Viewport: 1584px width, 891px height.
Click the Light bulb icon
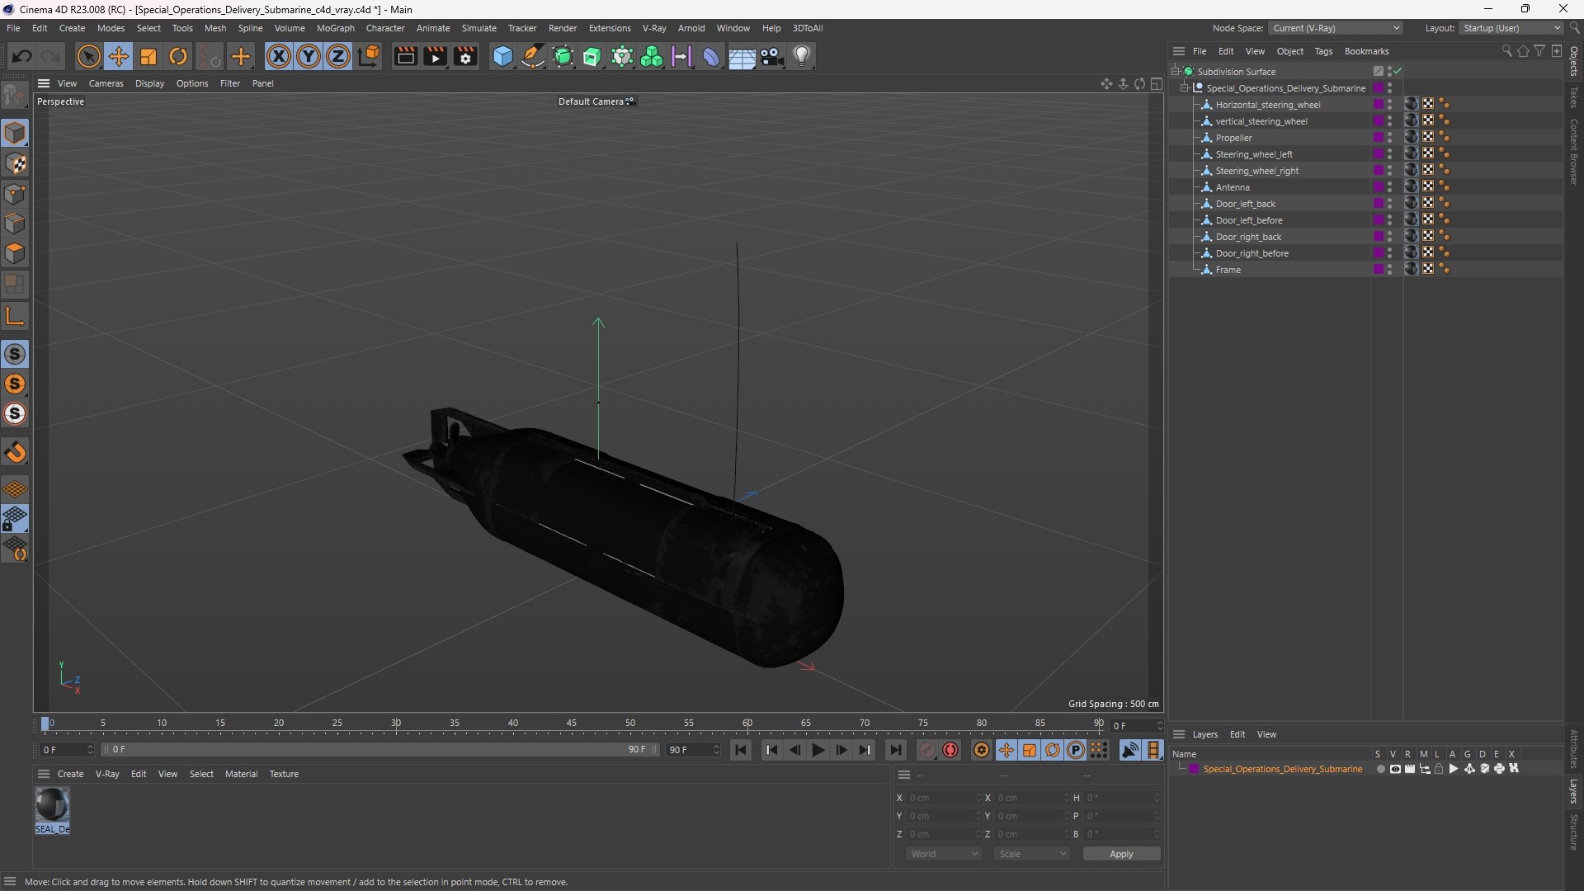[x=802, y=56]
